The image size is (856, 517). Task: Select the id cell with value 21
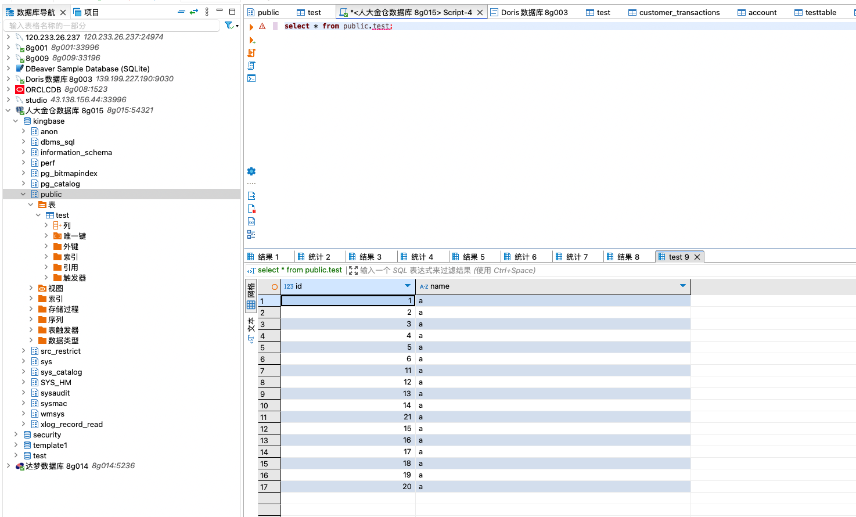[348, 417]
